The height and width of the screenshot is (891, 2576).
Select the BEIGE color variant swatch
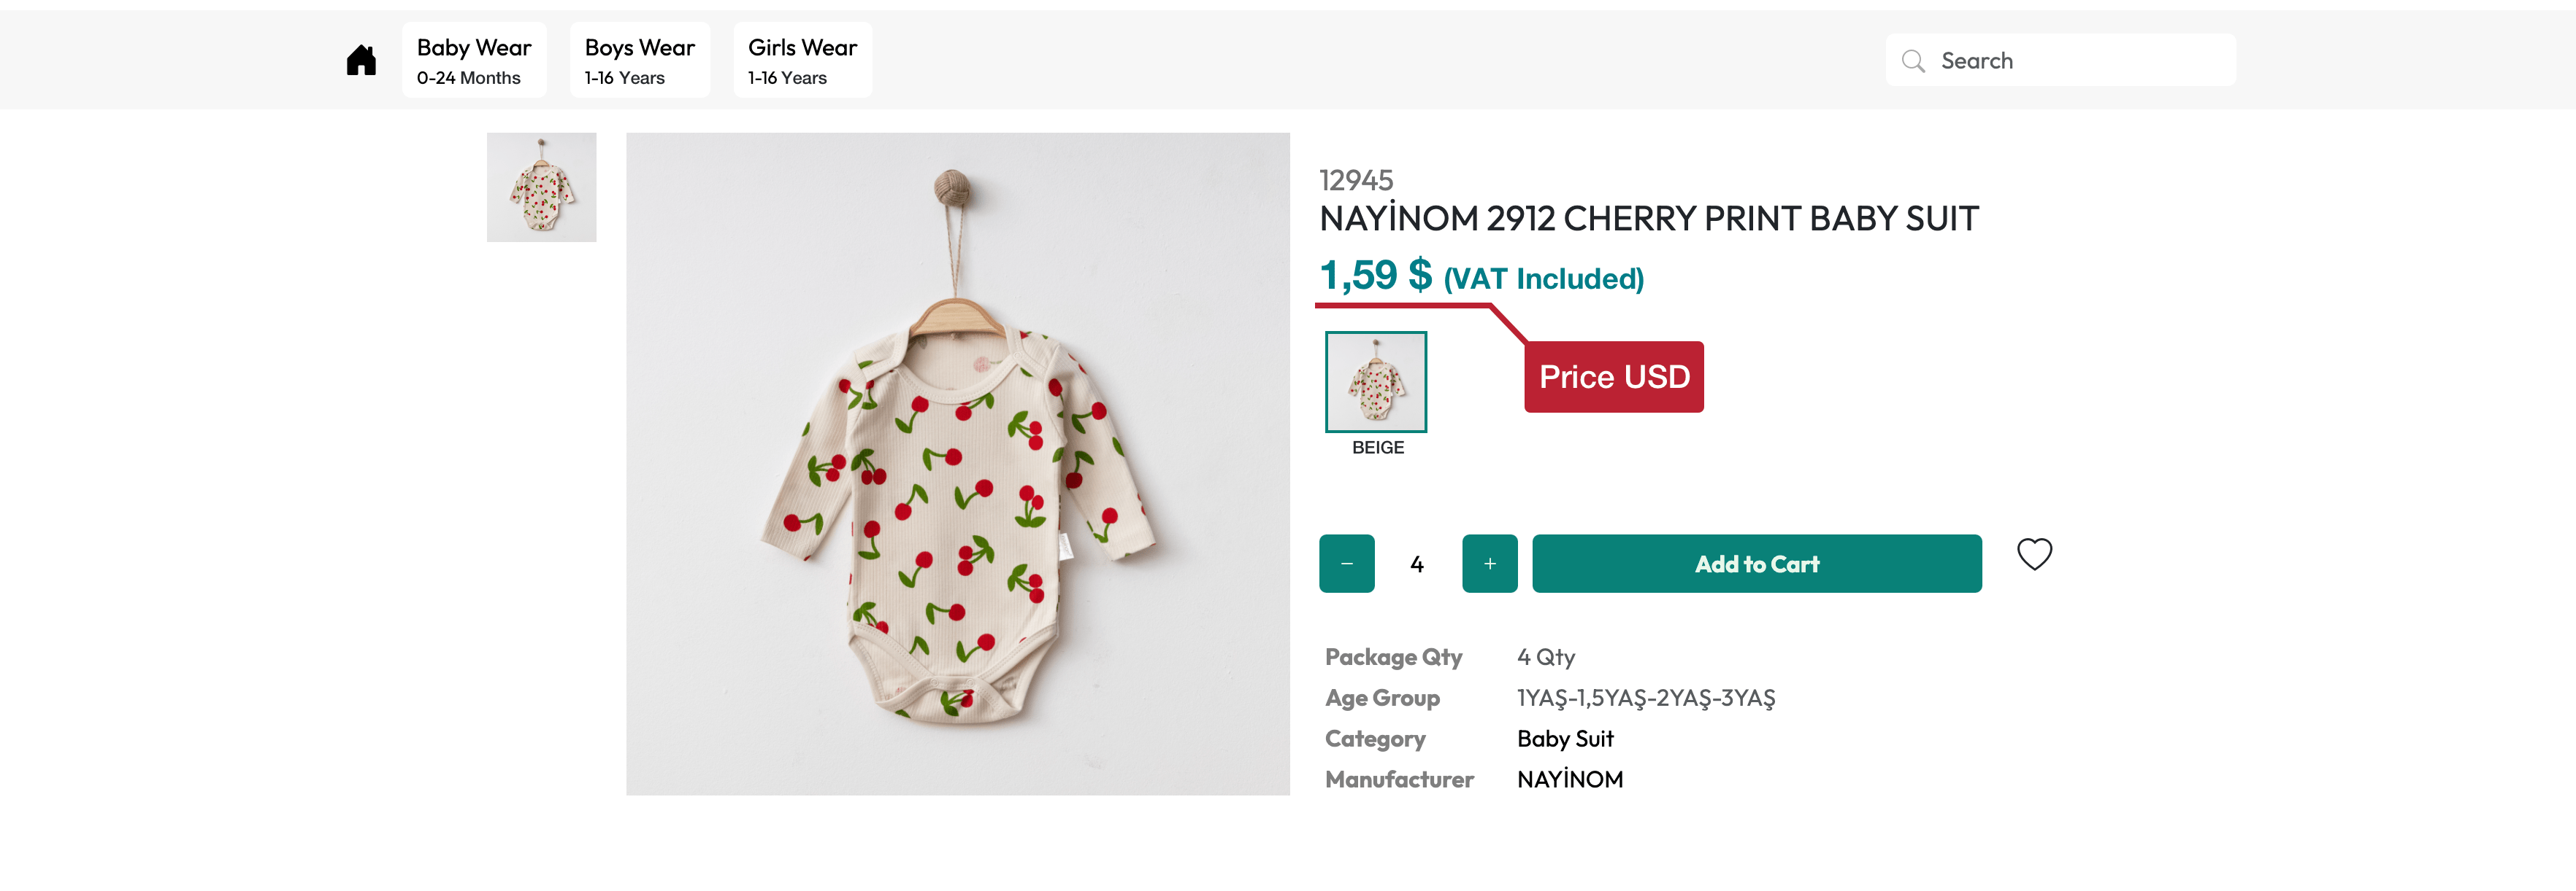click(x=1376, y=381)
